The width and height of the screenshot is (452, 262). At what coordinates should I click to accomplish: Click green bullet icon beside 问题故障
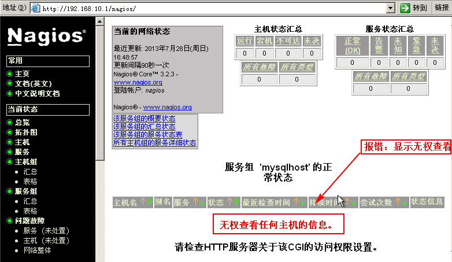pos(9,221)
